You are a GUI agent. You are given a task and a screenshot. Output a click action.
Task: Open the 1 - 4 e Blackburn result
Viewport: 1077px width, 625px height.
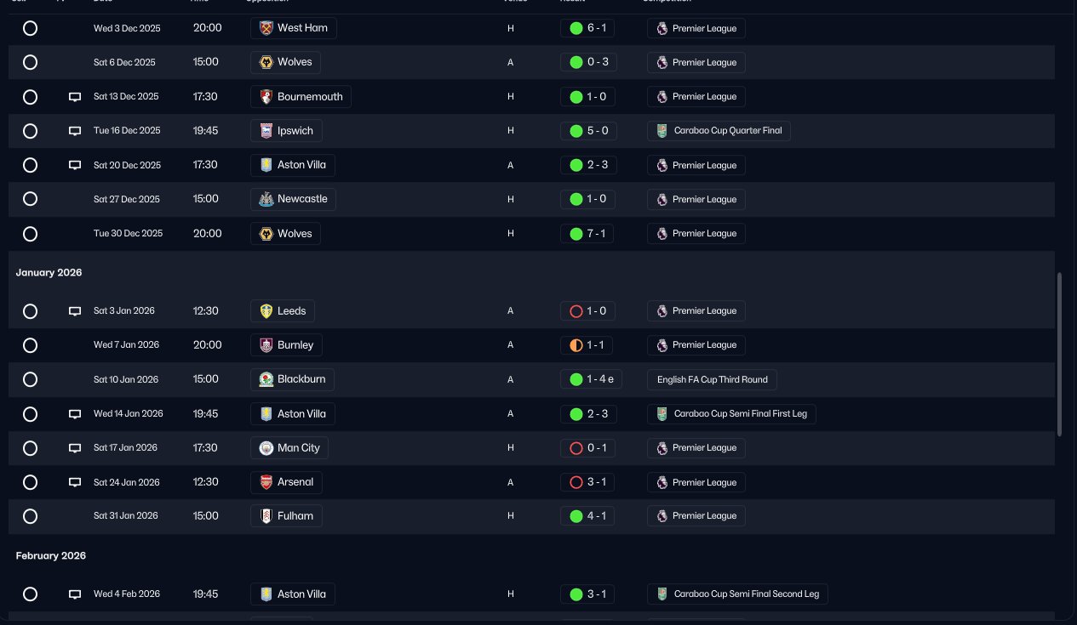(591, 379)
